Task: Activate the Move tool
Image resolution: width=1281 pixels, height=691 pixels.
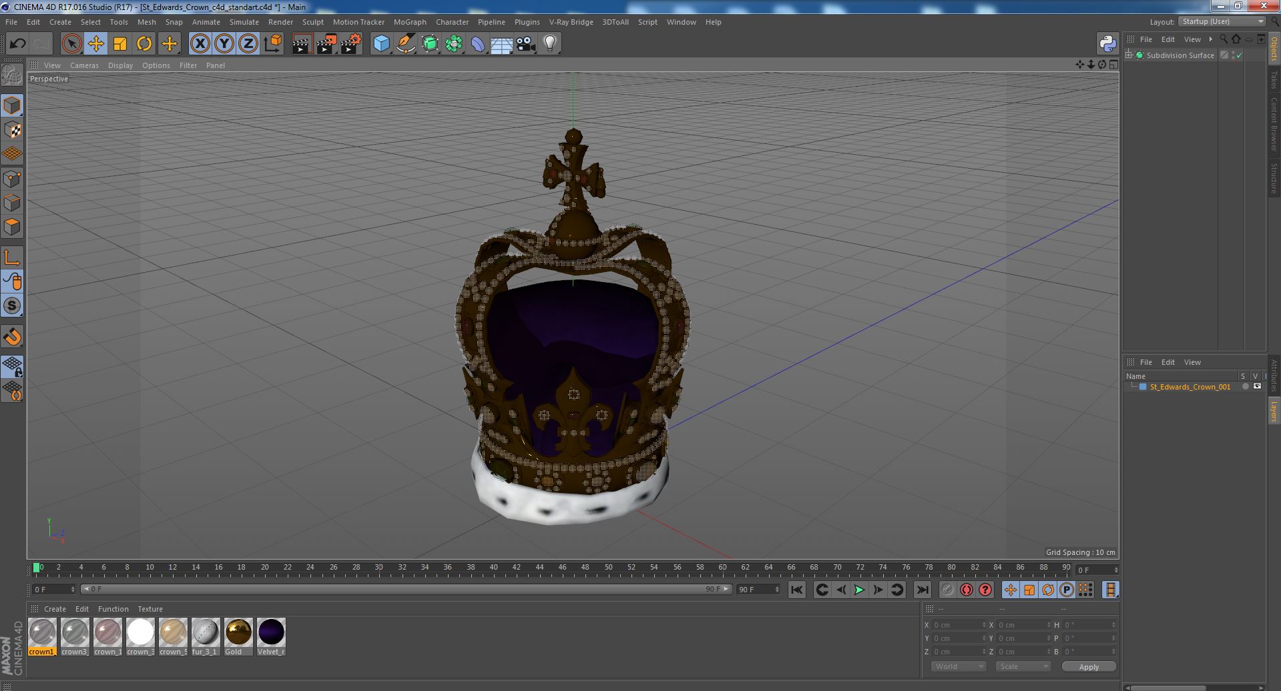Action: [x=96, y=44]
